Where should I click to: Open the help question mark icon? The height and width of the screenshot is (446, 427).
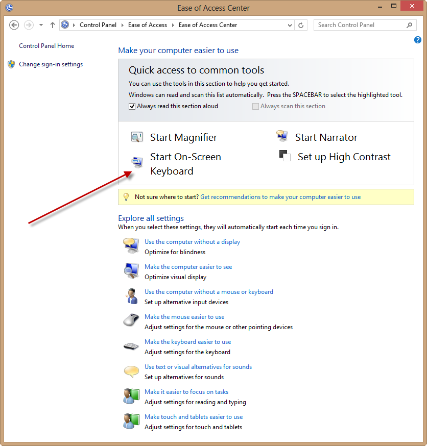[417, 40]
